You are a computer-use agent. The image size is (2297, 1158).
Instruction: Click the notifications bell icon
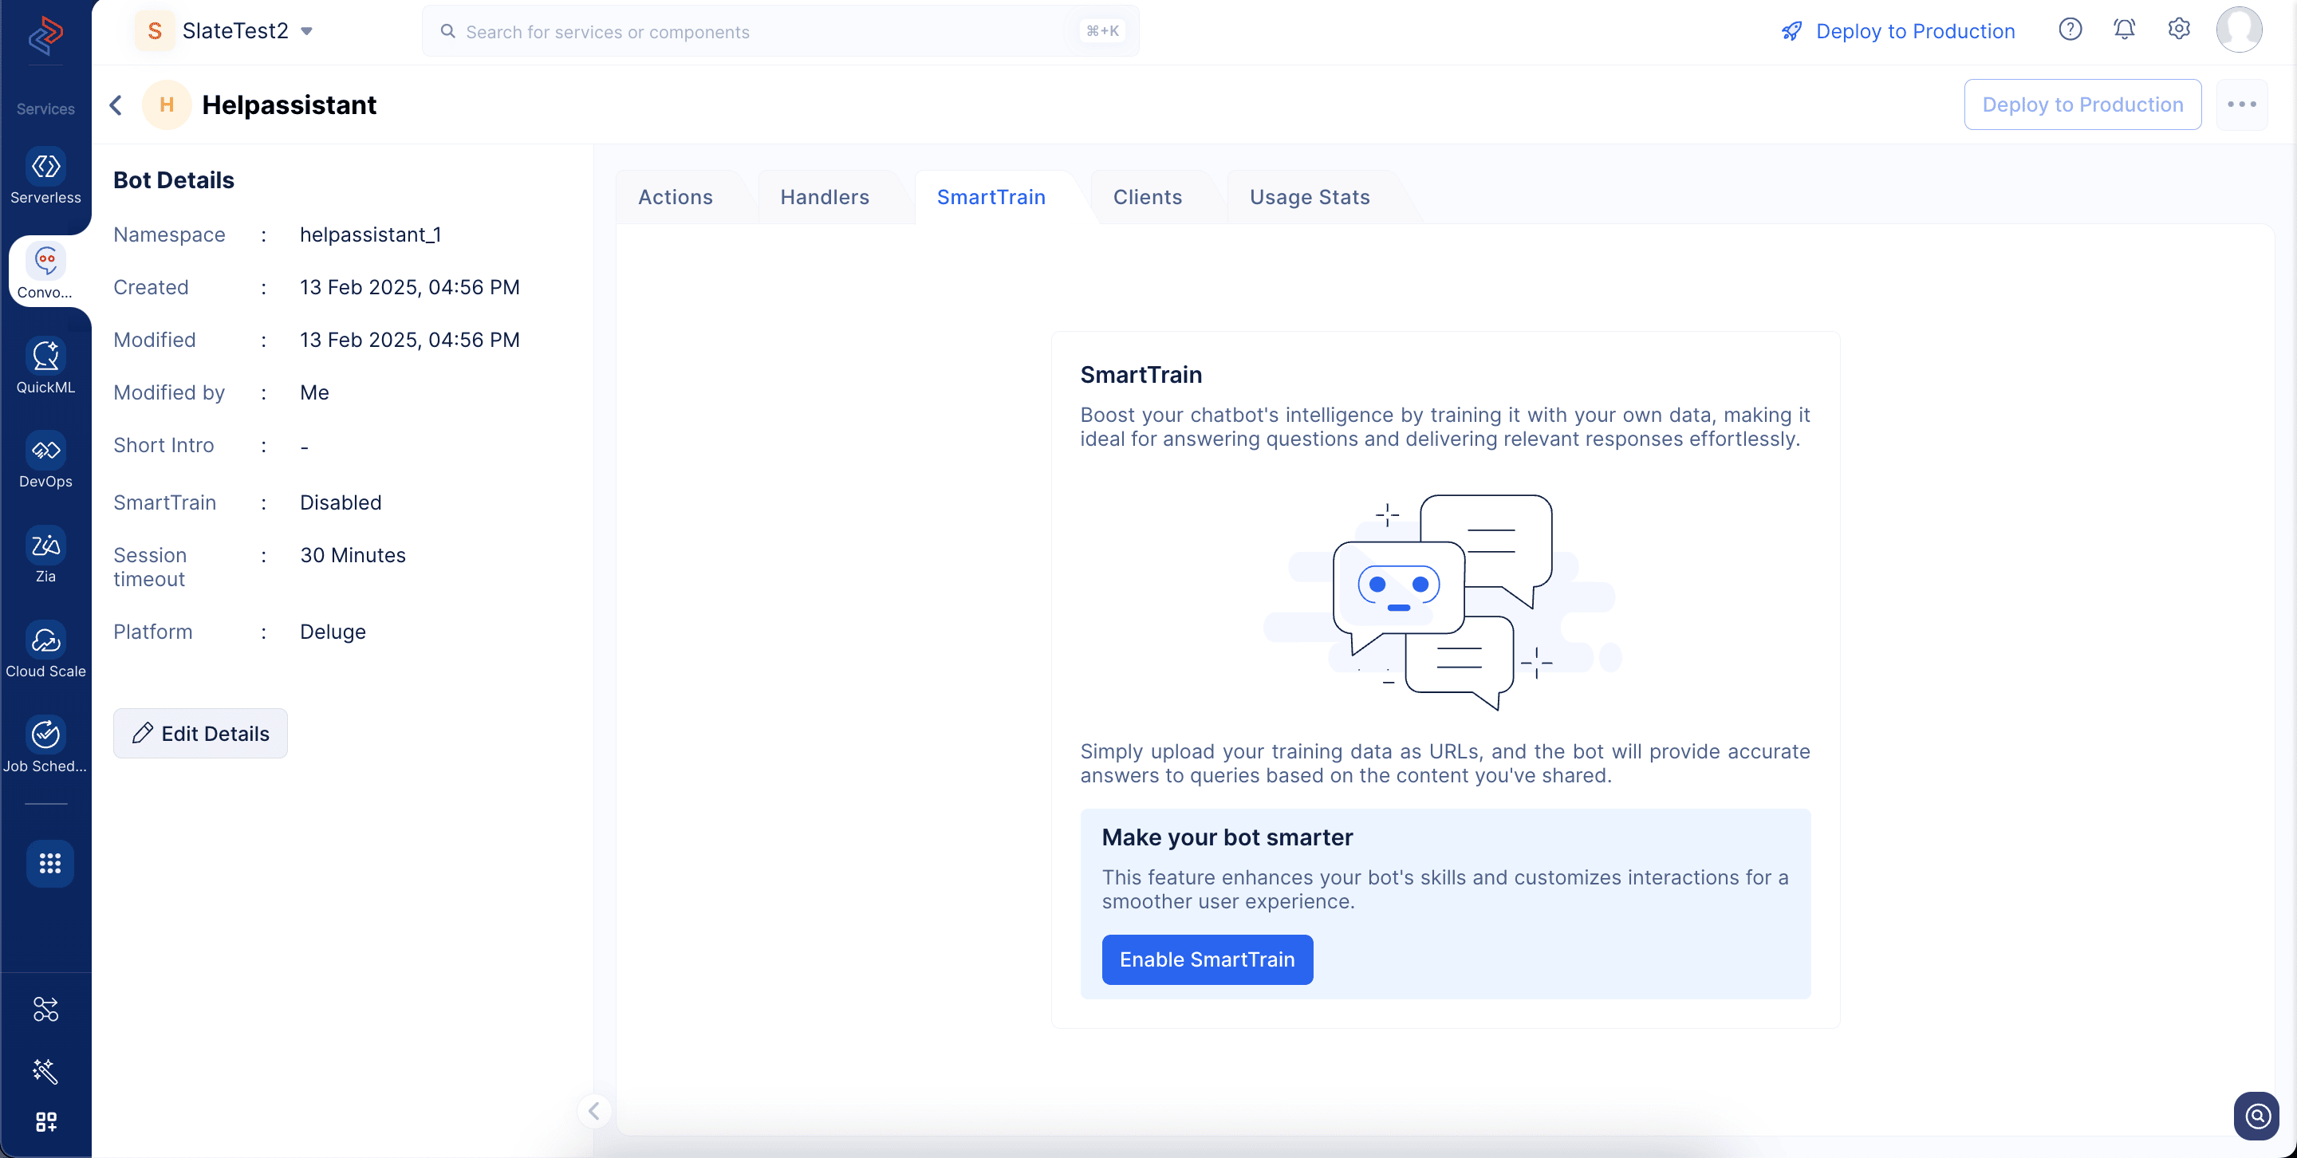click(2124, 30)
